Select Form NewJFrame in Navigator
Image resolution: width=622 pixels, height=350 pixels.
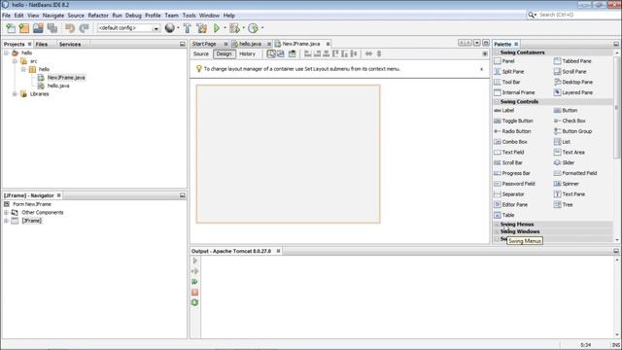32,204
